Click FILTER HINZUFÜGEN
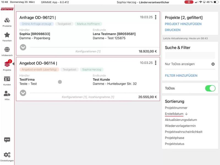This screenshot has width=220, height=165. [181, 76]
